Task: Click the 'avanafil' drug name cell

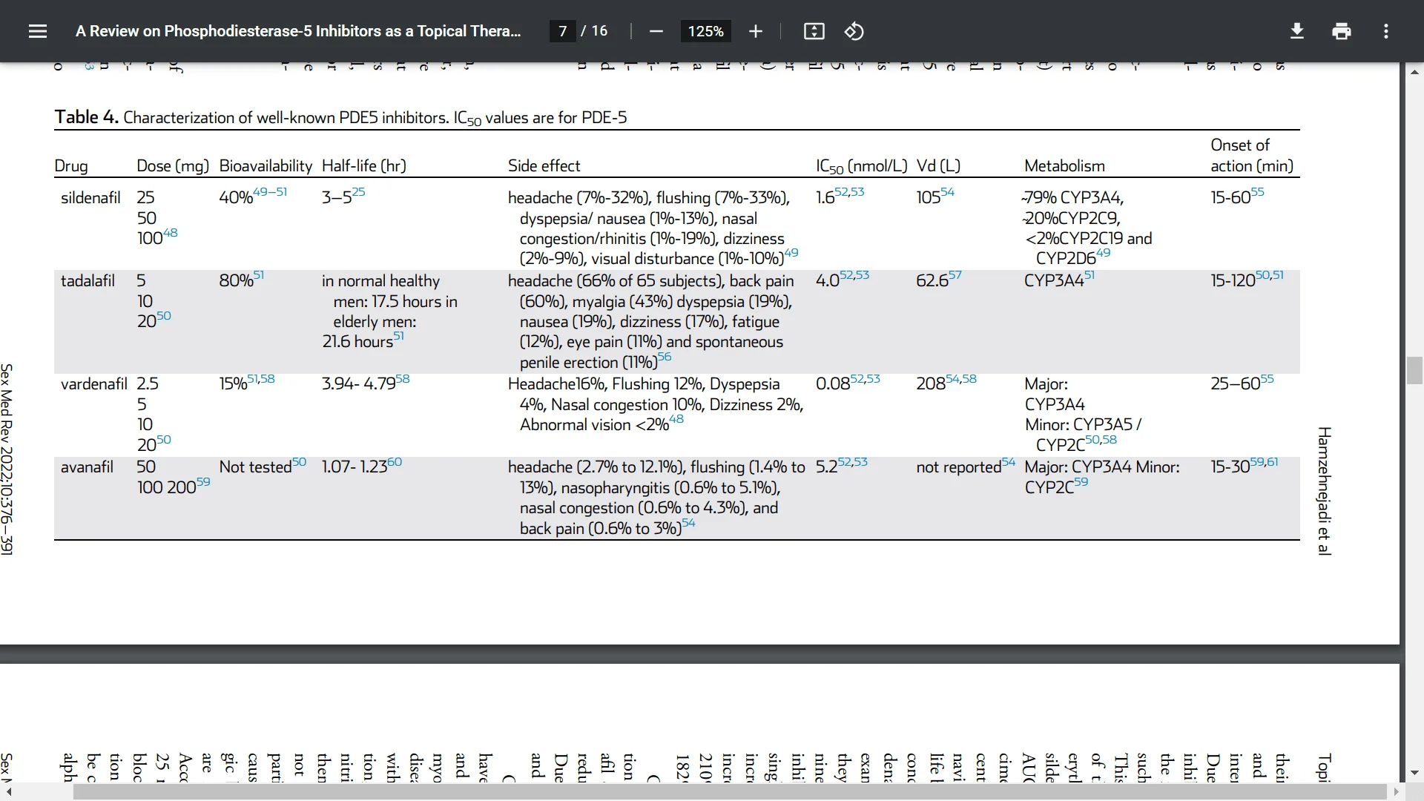Action: click(x=87, y=467)
